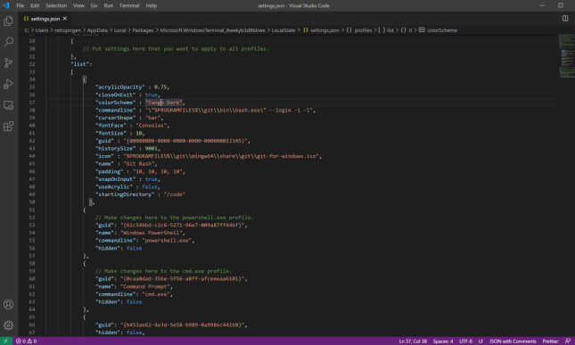Open the Run menu
Image resolution: width=575 pixels, height=345 pixels.
tap(108, 5)
